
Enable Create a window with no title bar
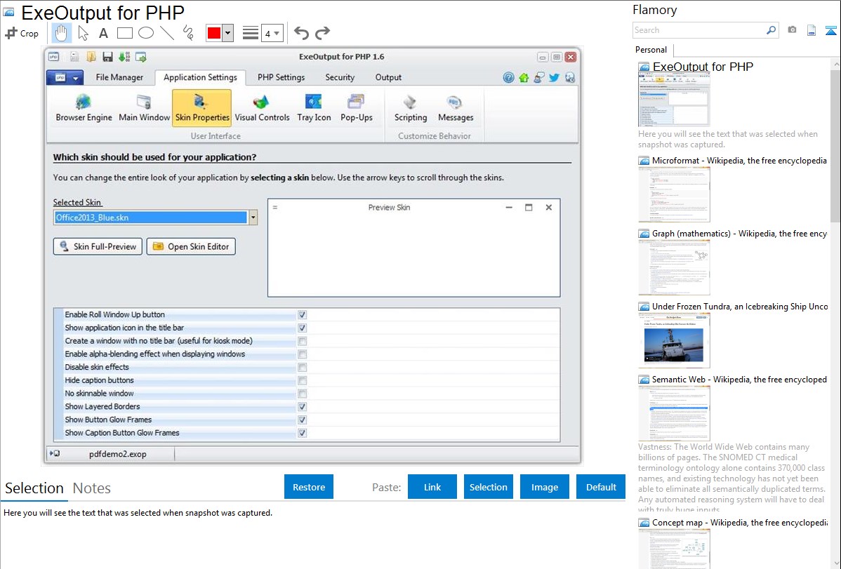(x=303, y=341)
